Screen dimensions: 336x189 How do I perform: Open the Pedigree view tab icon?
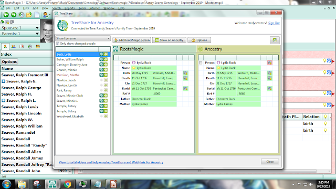tap(5, 47)
